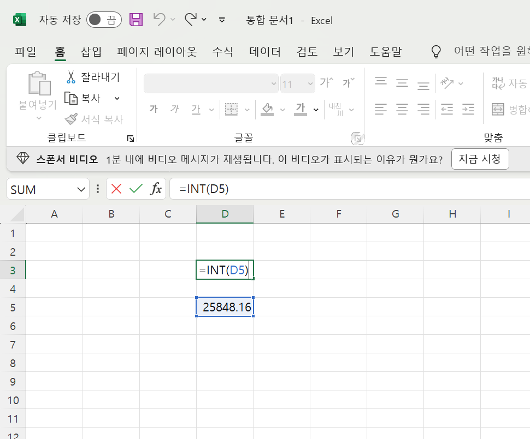530x439 pixels.
Task: Align text to vertical middle
Action: tap(402, 83)
